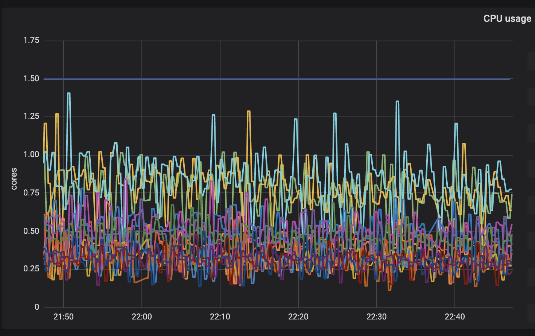
Task: Click the 1.00 y-axis label
Action: tap(31, 154)
